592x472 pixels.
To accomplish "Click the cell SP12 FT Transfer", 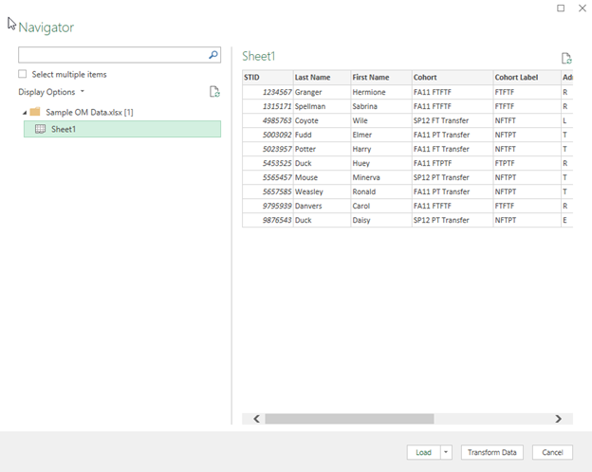I will [x=453, y=120].
